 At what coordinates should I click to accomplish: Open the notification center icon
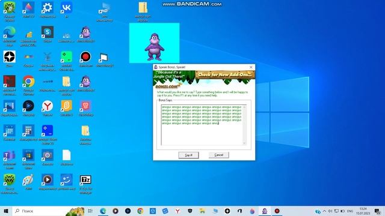click(378, 211)
